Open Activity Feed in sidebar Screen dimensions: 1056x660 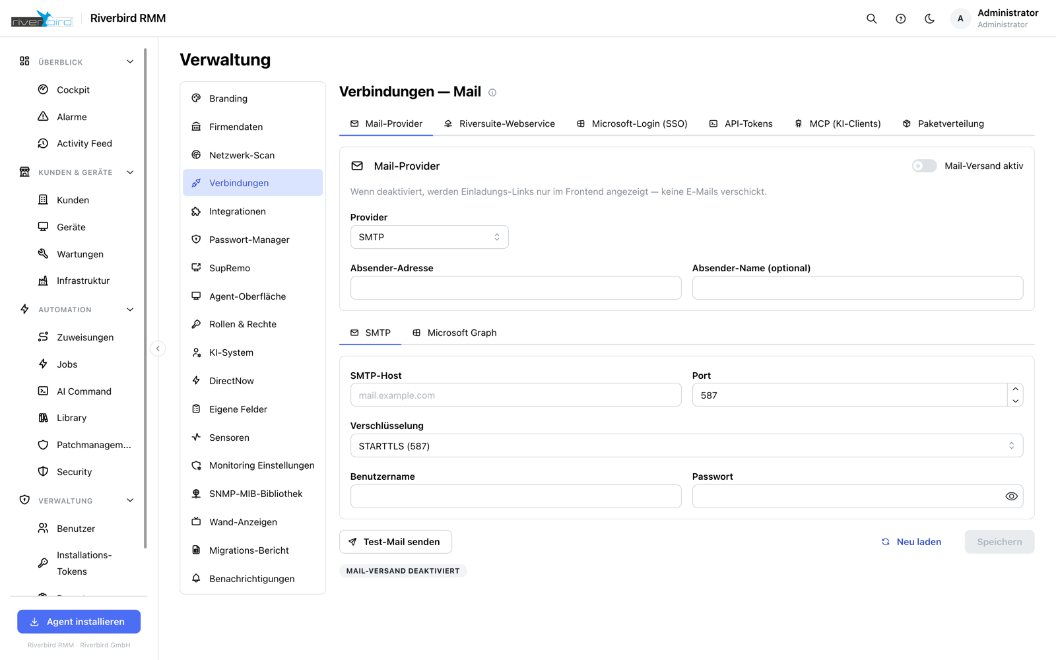tap(84, 143)
